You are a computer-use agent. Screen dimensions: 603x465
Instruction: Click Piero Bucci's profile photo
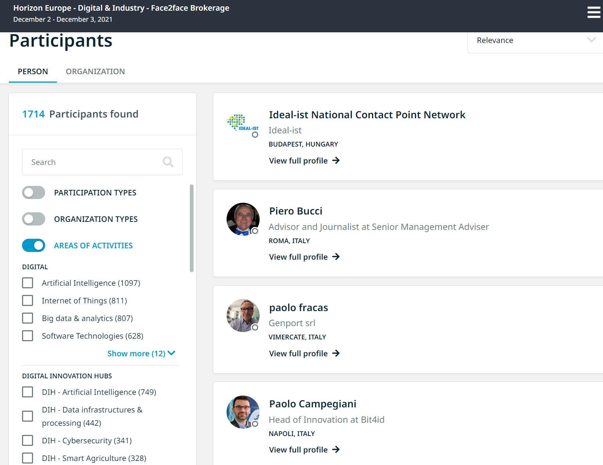point(243,219)
